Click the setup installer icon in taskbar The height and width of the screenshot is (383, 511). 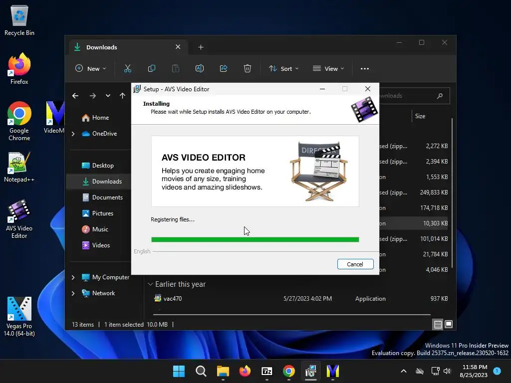click(x=311, y=371)
